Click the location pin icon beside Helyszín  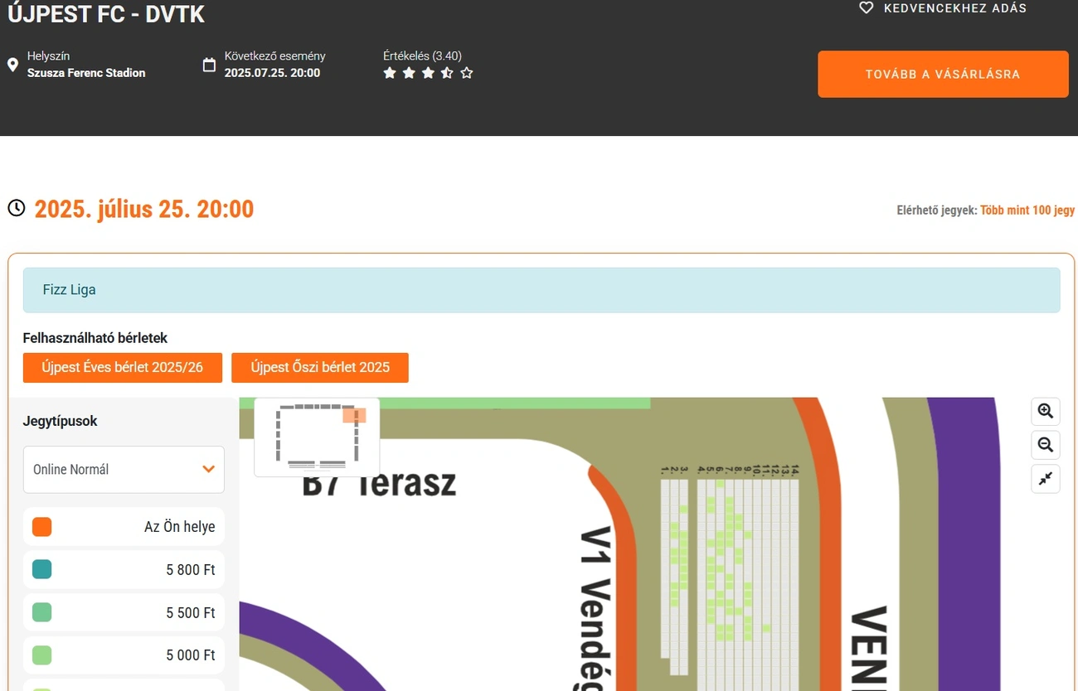(12, 65)
